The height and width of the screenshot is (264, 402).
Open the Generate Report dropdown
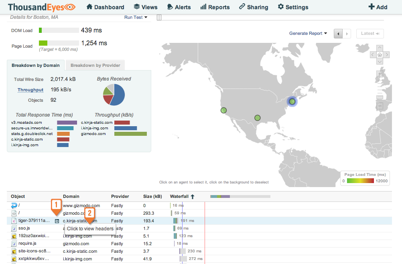[308, 33]
